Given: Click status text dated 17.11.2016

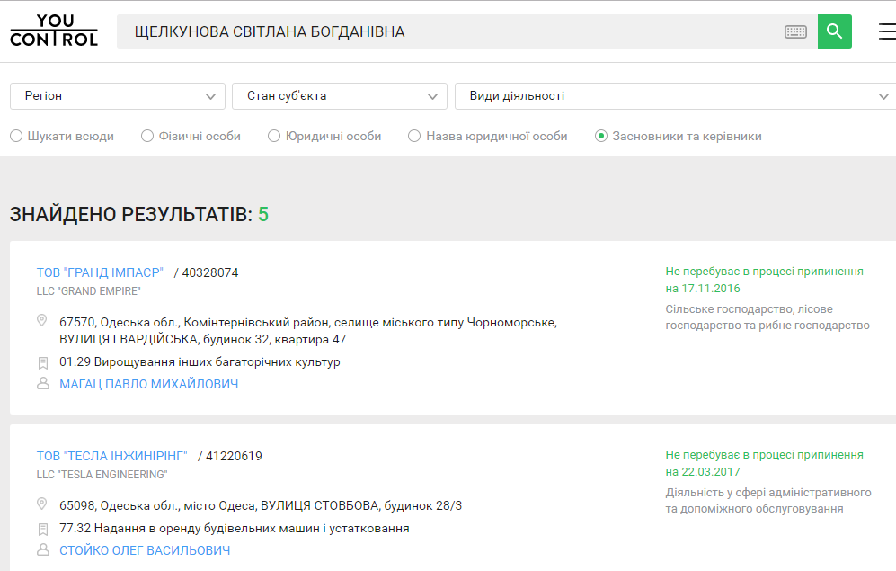Looking at the screenshot, I should click(x=764, y=280).
